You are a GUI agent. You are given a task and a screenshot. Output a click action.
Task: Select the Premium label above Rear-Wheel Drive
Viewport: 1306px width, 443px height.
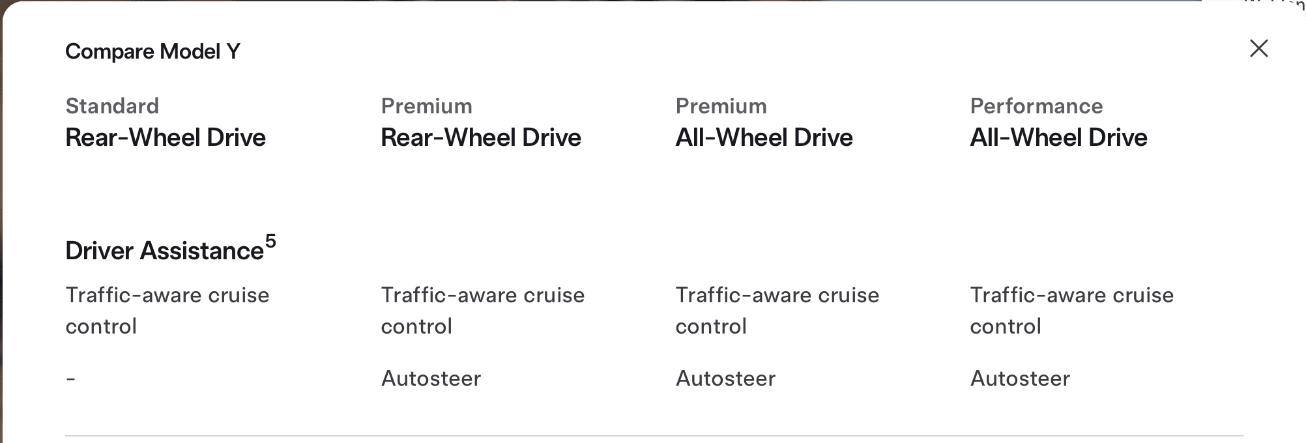[426, 106]
